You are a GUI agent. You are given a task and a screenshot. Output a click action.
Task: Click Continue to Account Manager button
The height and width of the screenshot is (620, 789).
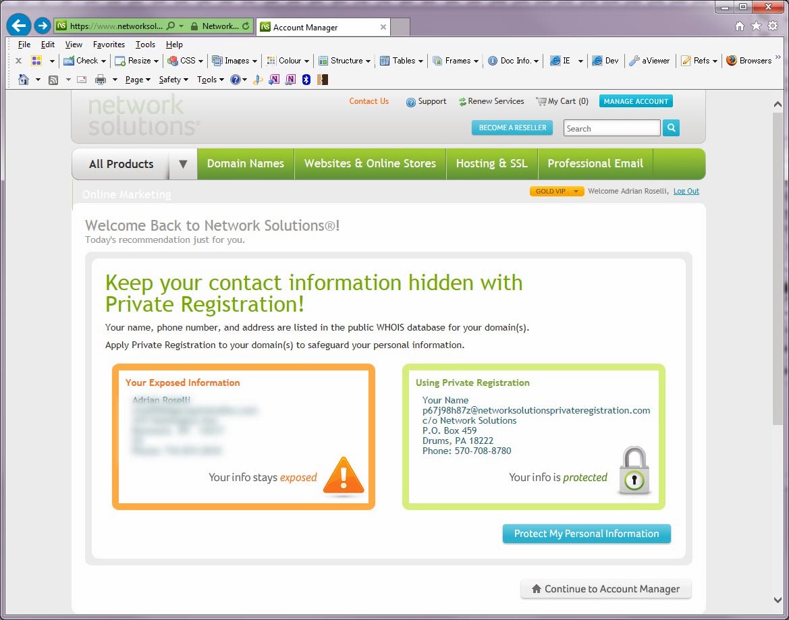pyautogui.click(x=606, y=589)
